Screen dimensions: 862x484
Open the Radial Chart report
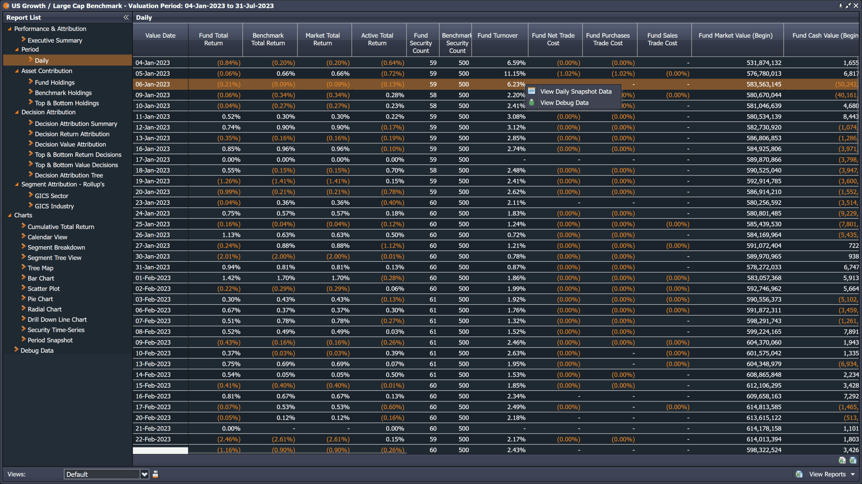tap(44, 309)
